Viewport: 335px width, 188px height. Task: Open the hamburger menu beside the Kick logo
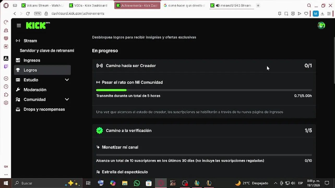click(x=19, y=26)
